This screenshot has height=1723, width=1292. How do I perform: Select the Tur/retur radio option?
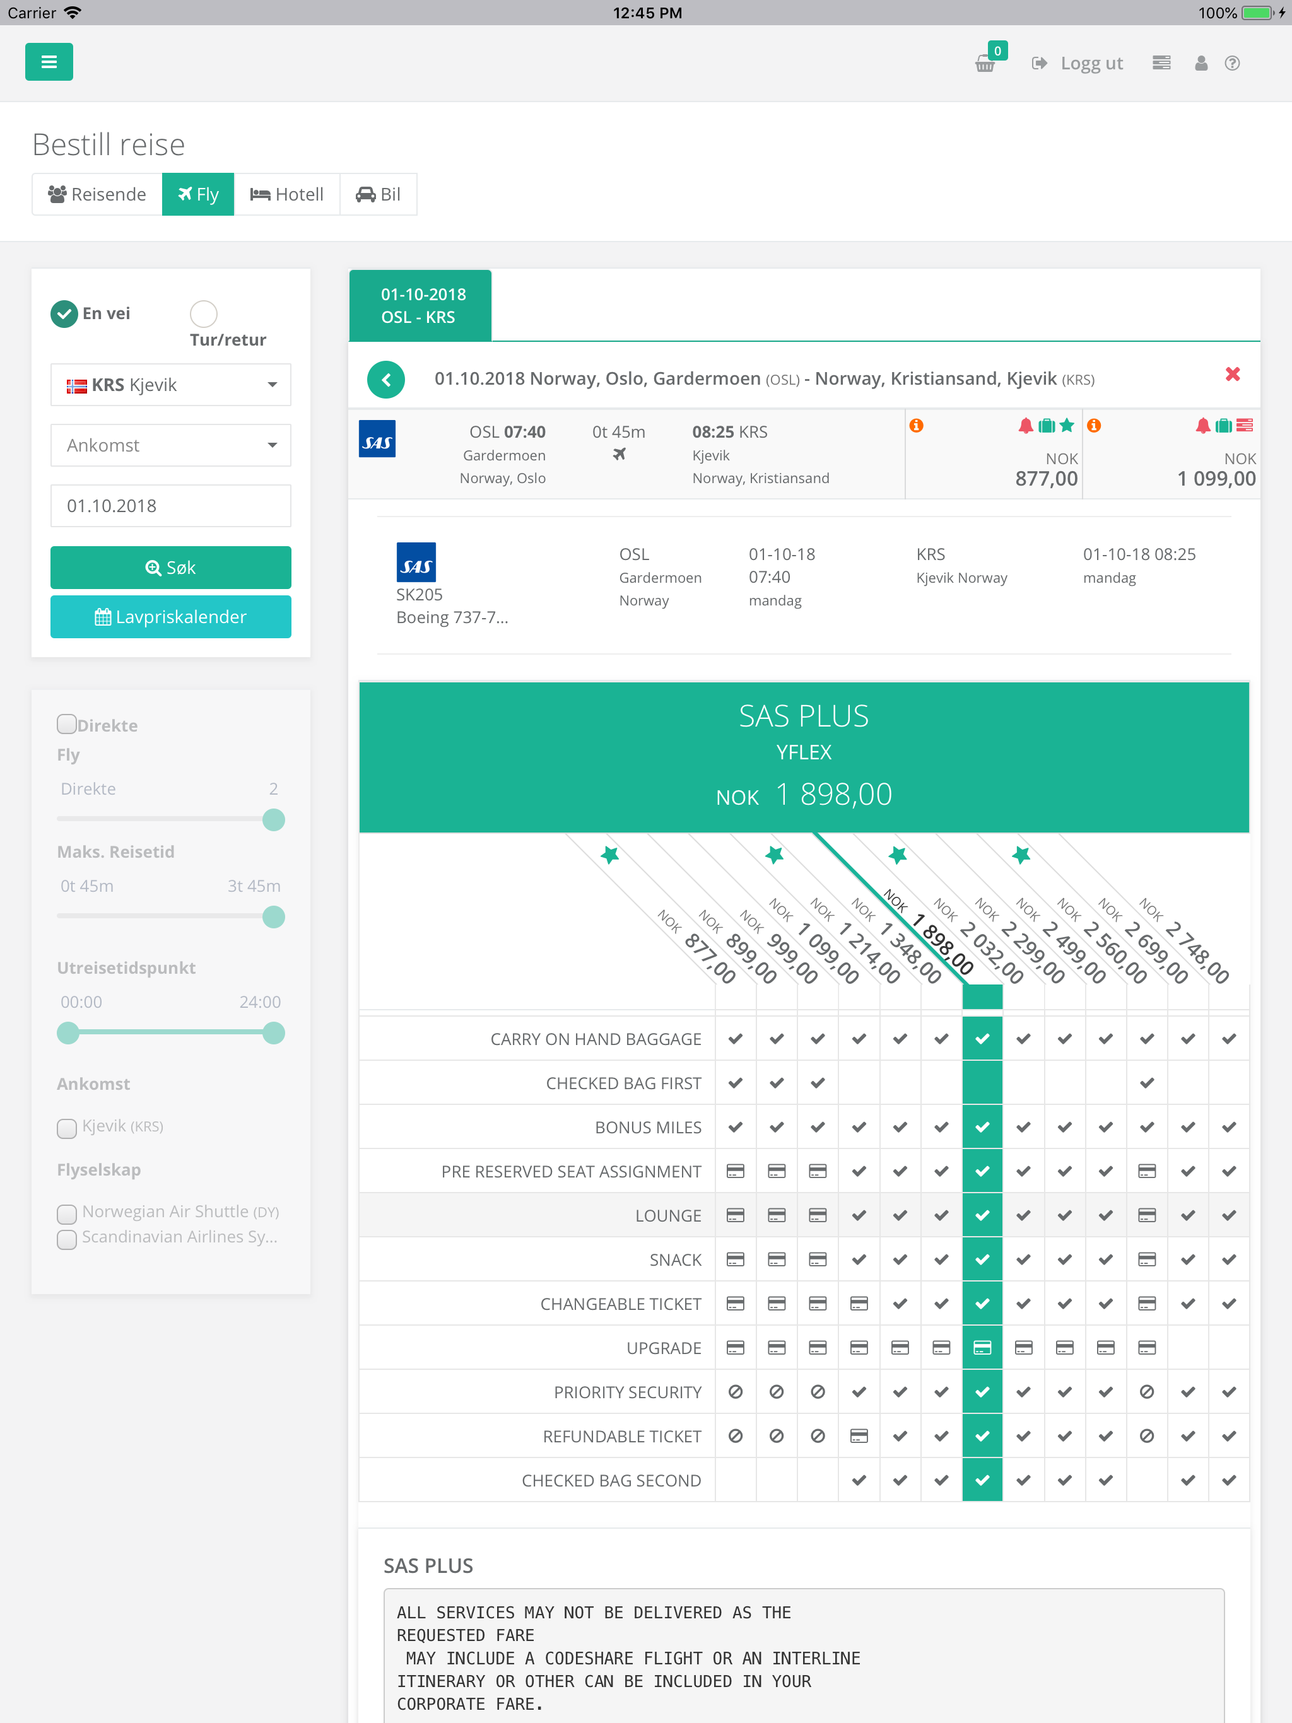(x=203, y=314)
